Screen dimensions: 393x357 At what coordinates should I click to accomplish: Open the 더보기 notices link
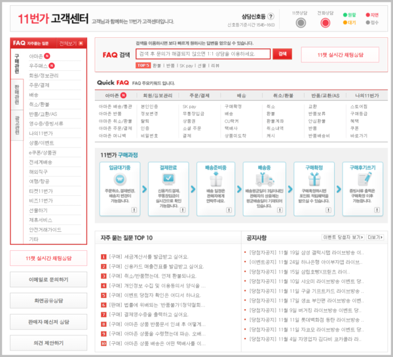click(375, 237)
